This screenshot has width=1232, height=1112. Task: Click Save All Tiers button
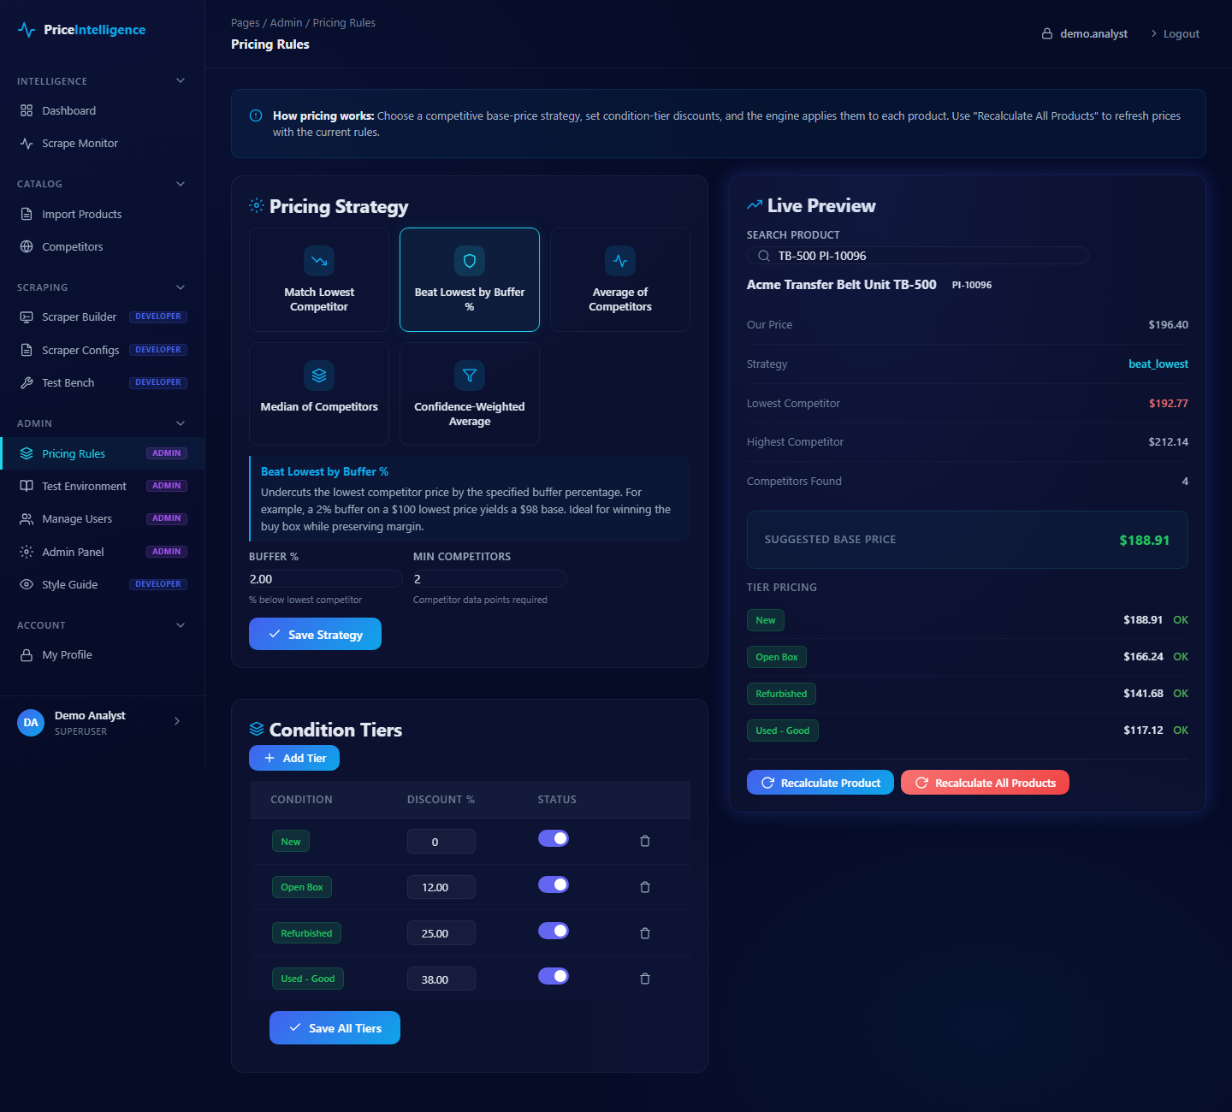pos(335,1027)
